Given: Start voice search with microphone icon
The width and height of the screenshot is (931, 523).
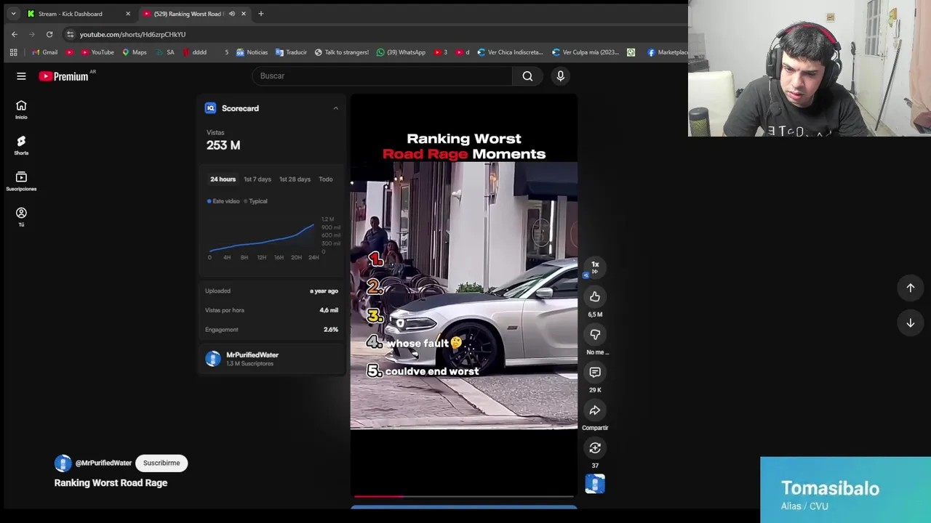Looking at the screenshot, I should pos(560,76).
